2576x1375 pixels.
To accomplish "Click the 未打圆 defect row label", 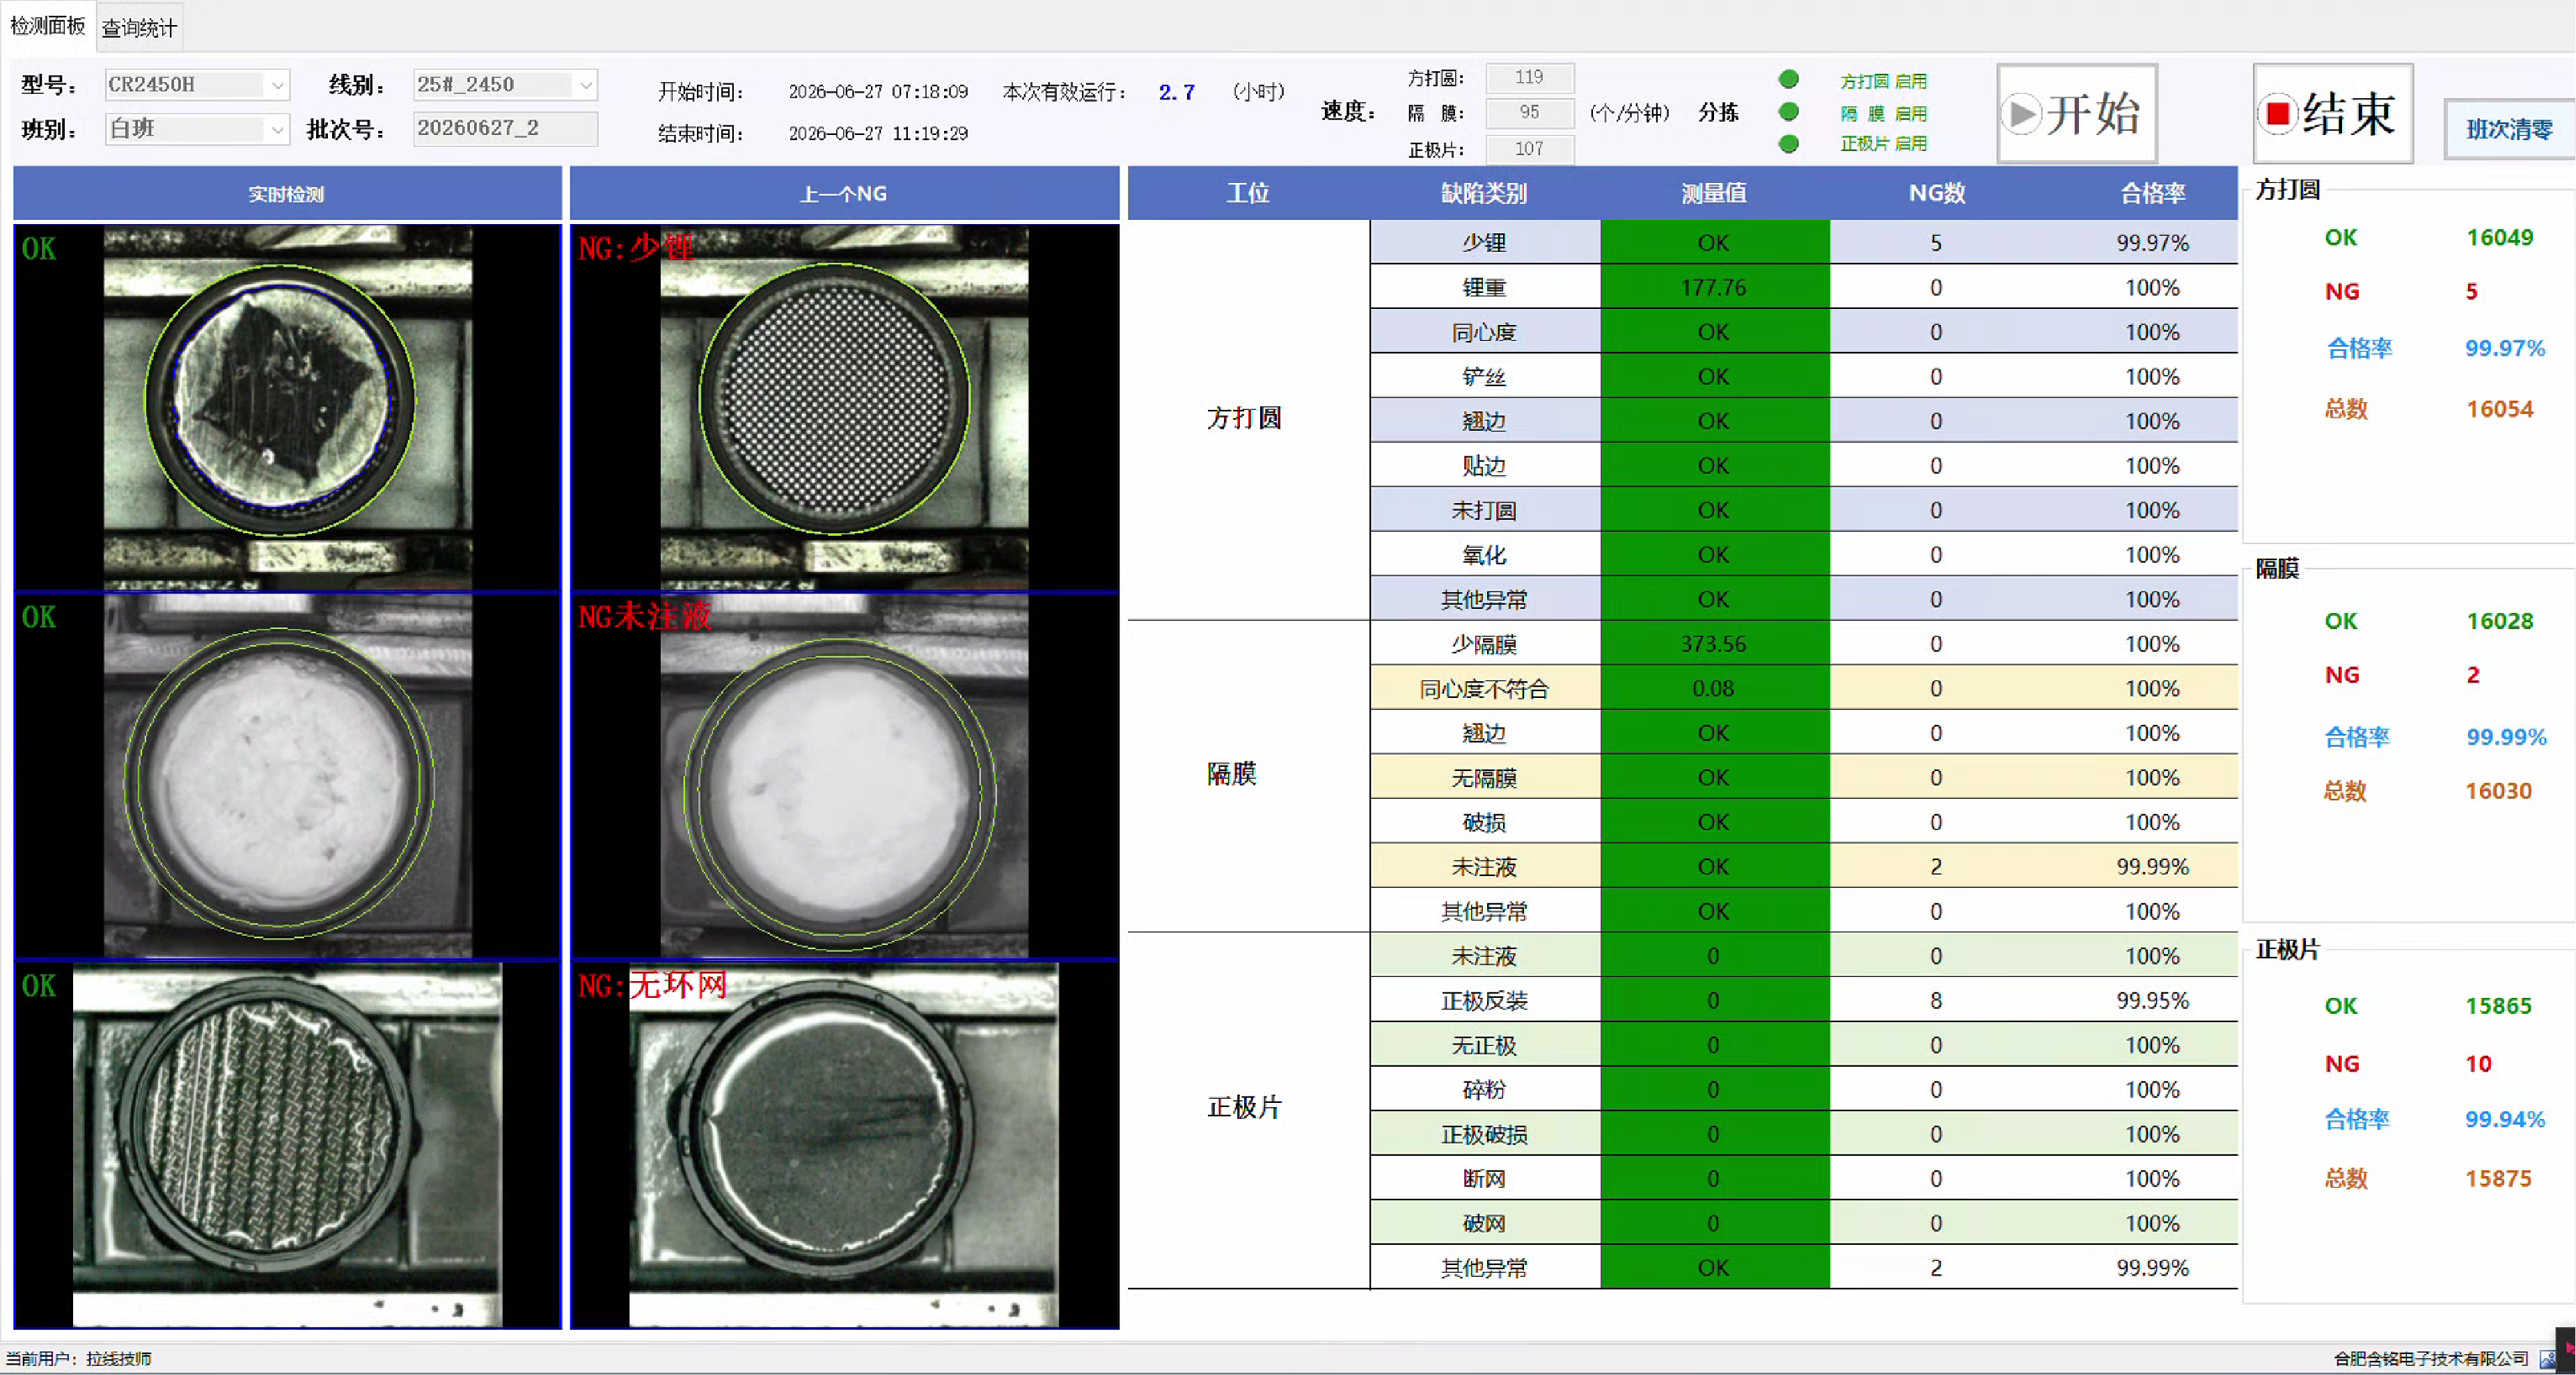I will [1484, 511].
